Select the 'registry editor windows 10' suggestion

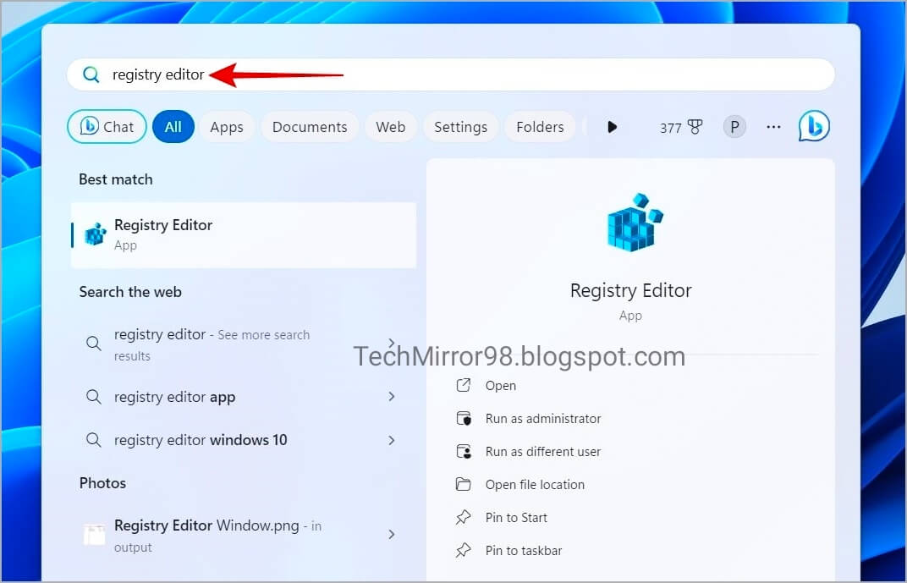point(244,440)
